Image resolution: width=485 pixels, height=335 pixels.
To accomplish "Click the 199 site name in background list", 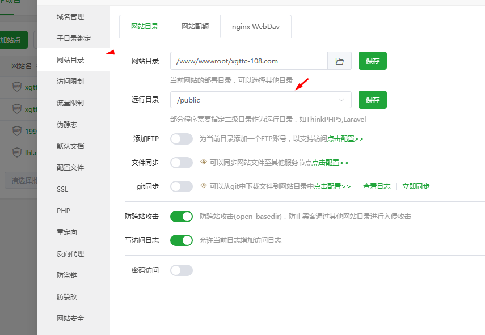I will [x=31, y=131].
